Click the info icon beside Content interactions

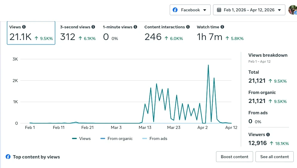[x=188, y=27]
